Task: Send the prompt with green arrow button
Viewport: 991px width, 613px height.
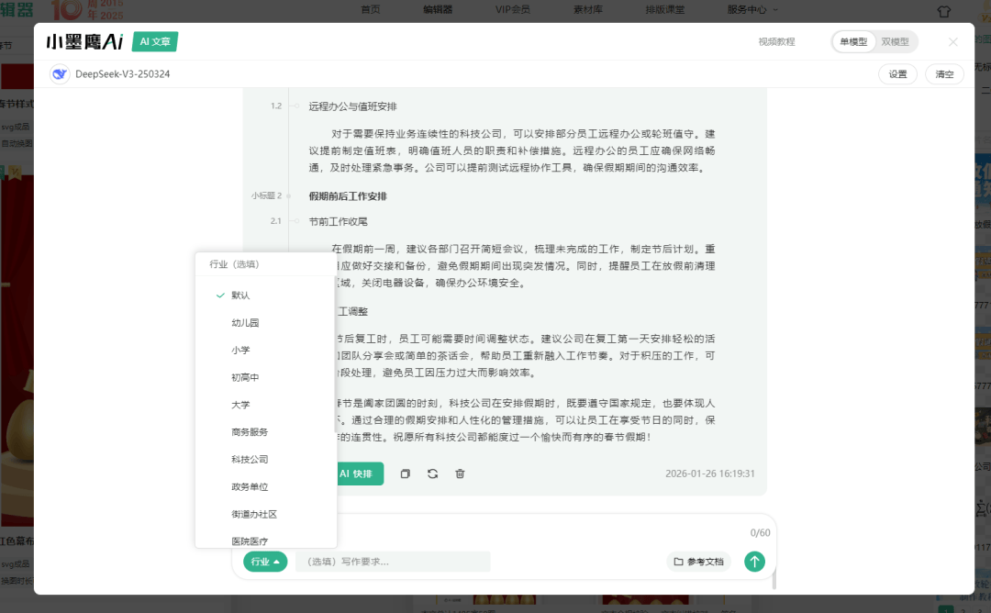Action: (x=754, y=562)
